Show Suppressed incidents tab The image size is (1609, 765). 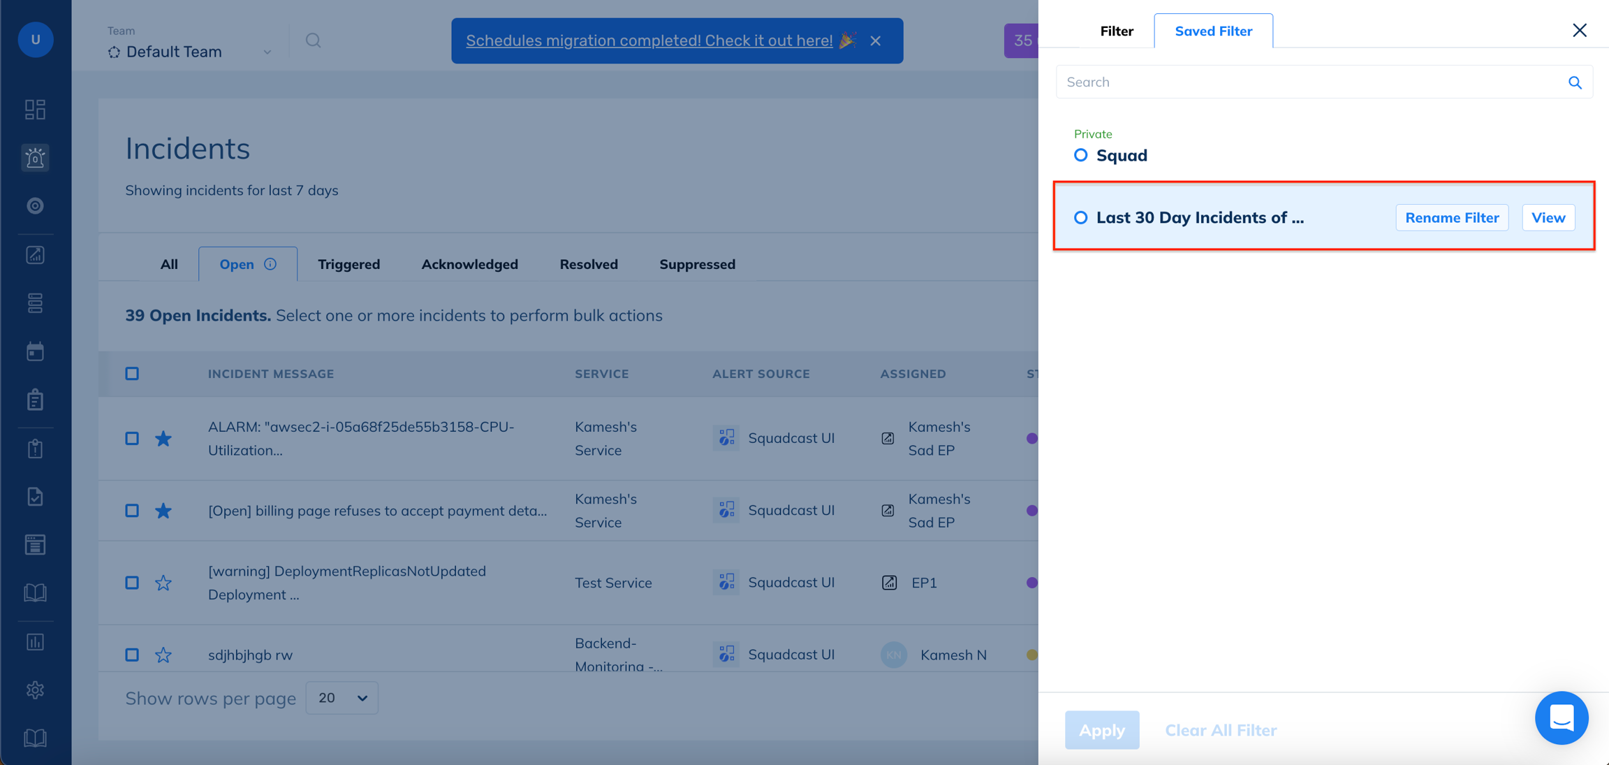click(x=698, y=264)
